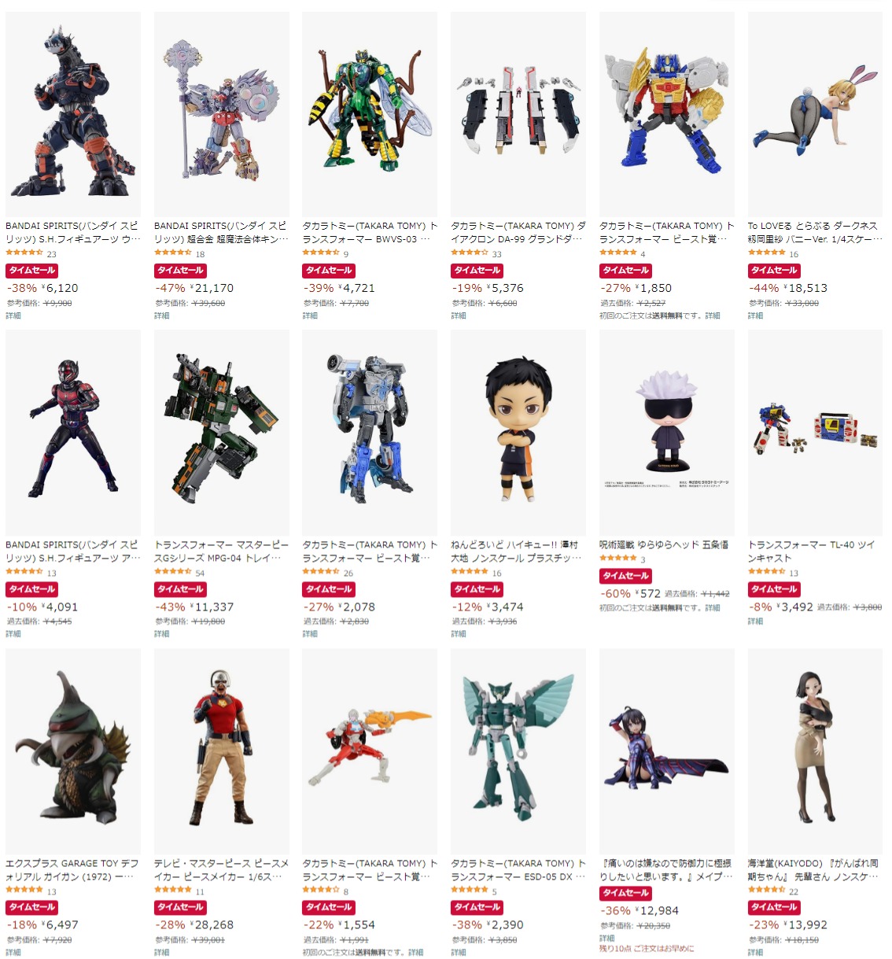Click star rating of Transformers MPG-04 Trainbot
The height and width of the screenshot is (959, 892).
[x=173, y=572]
